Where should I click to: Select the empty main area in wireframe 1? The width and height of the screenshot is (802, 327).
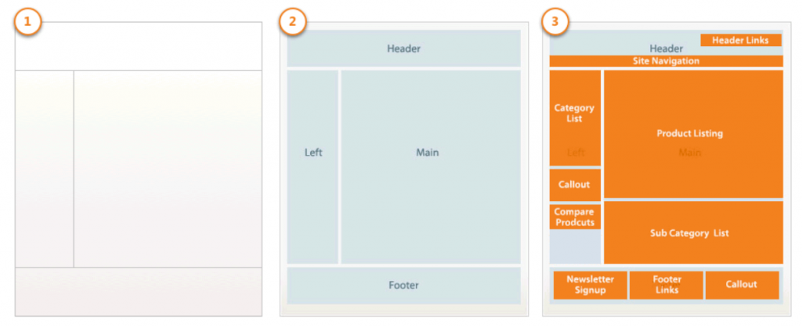point(168,169)
